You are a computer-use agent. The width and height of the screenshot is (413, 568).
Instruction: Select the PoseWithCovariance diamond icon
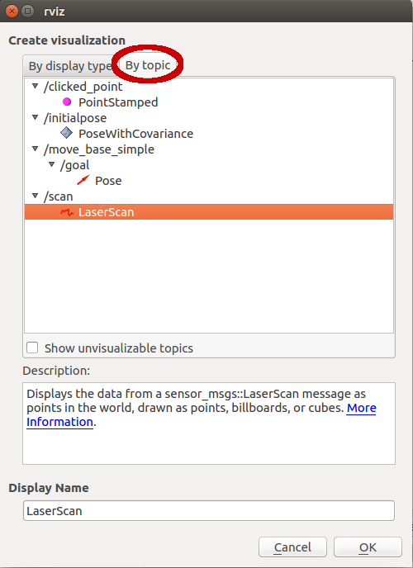pos(66,133)
